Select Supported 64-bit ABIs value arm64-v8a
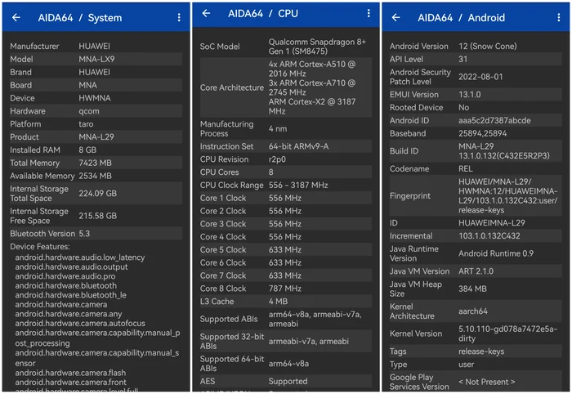Image resolution: width=572 pixels, height=394 pixels. [x=288, y=364]
